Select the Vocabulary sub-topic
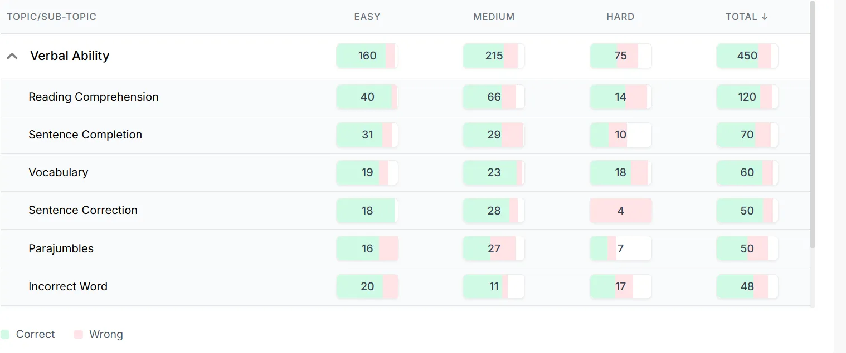Image resolution: width=846 pixels, height=353 pixels. tap(59, 172)
